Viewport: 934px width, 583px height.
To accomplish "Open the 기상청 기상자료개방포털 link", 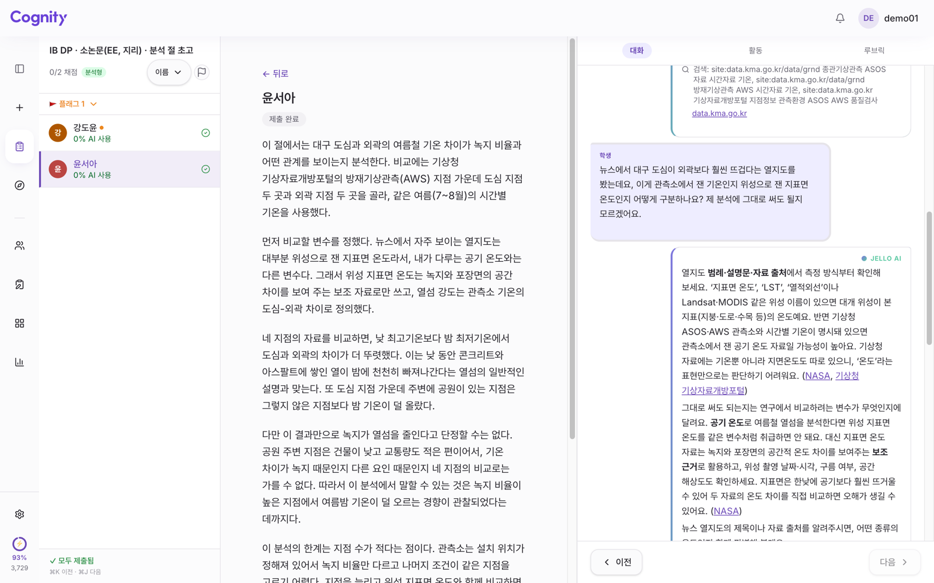I will (x=770, y=383).
